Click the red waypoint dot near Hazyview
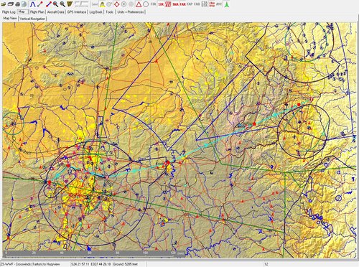 tap(299, 105)
